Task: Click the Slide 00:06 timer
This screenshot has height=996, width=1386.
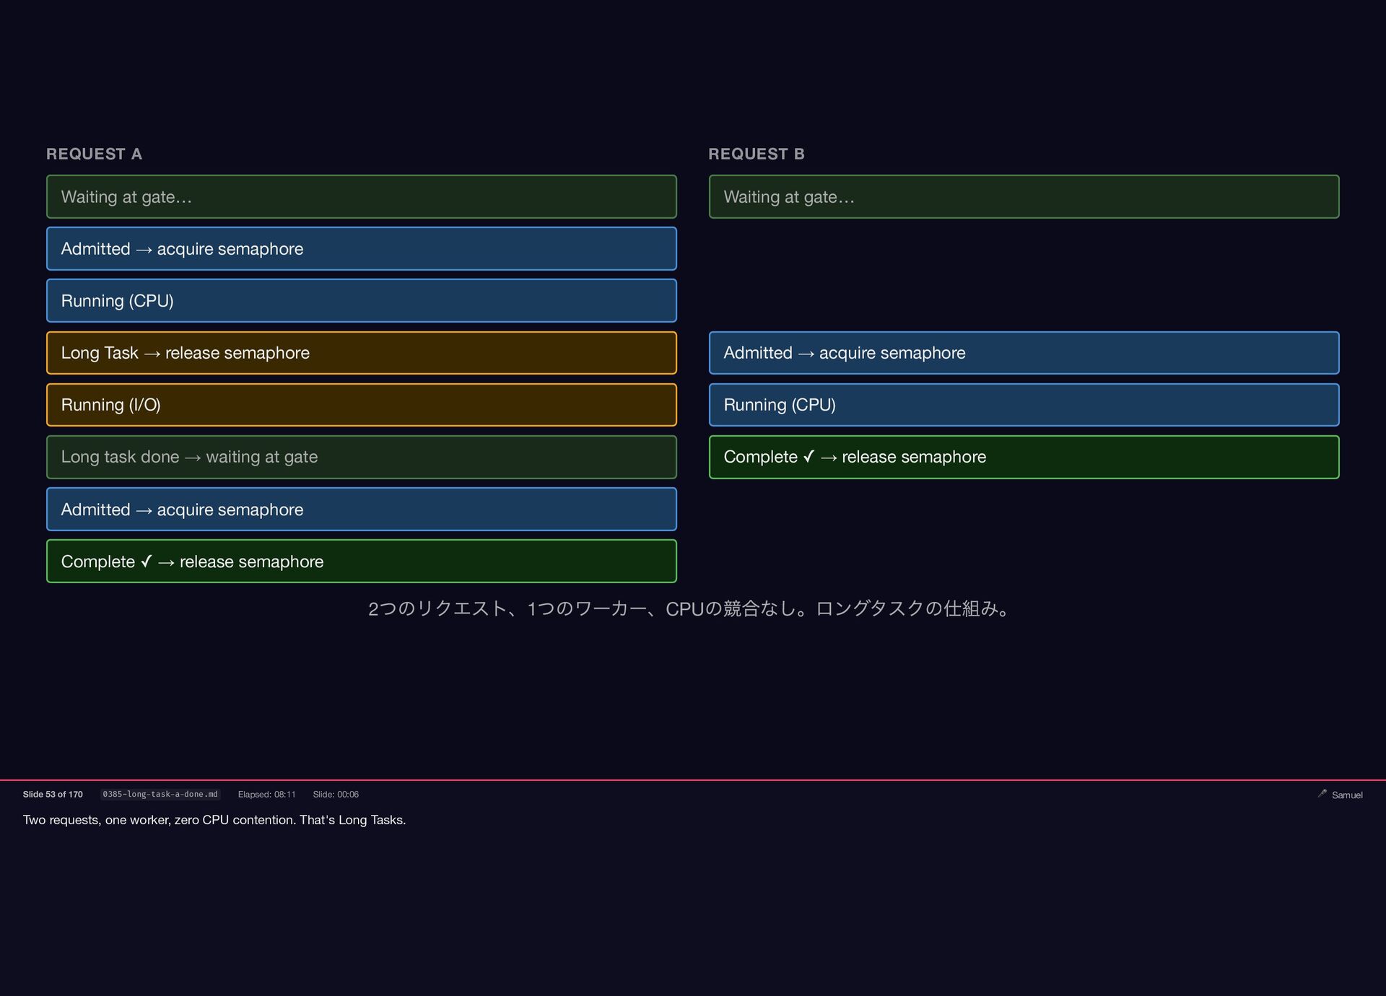Action: (x=336, y=794)
